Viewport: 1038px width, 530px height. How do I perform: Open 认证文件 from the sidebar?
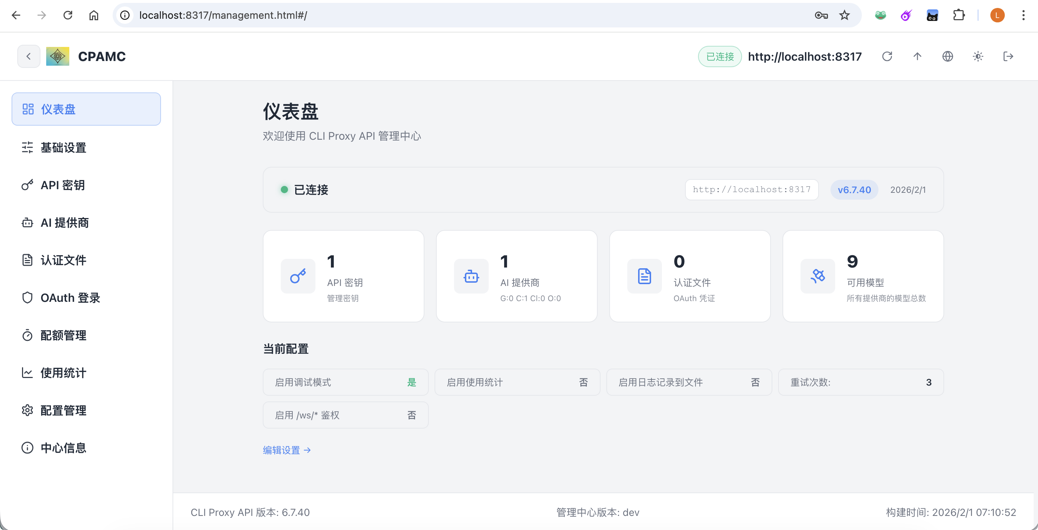click(63, 260)
